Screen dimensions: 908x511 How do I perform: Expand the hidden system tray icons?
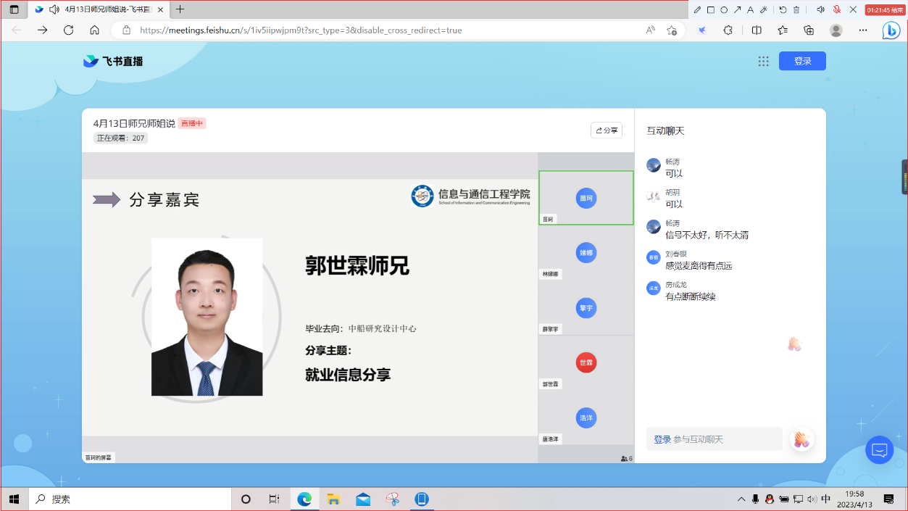741,499
